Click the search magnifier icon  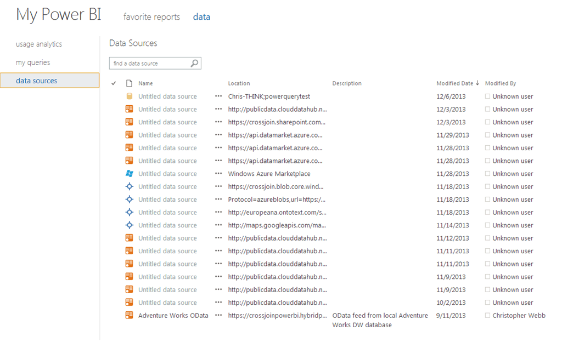pyautogui.click(x=194, y=64)
